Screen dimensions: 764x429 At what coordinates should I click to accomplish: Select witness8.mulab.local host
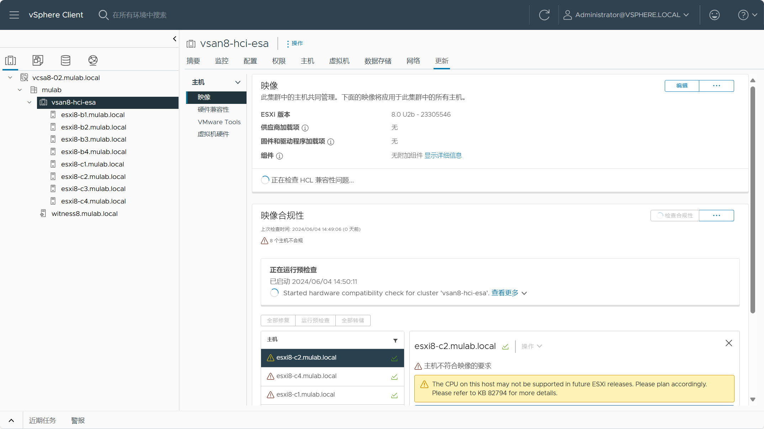84,214
